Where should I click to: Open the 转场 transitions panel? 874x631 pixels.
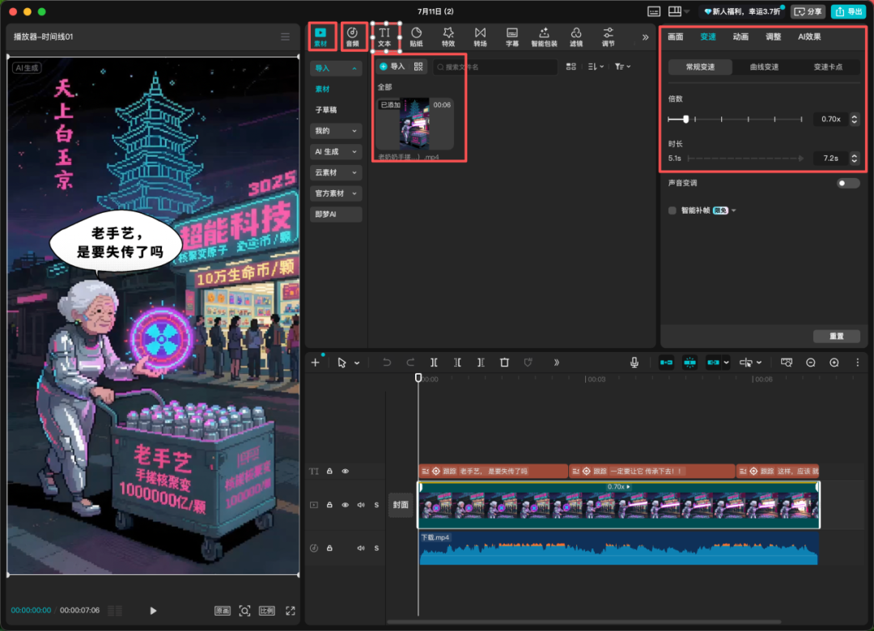[x=480, y=36]
